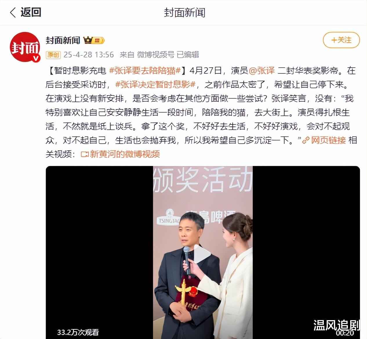Click the 25-4-28 13:56 post timestamp
This screenshot has height=339, width=367.
[x=89, y=55]
